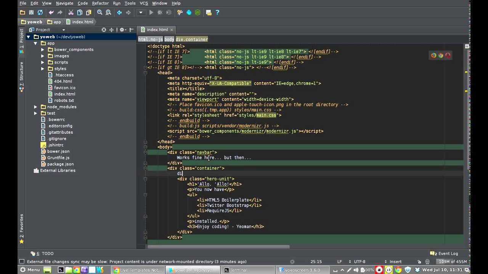
Task: Expand the node_modules folder
Action: (35, 107)
